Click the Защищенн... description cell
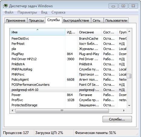Viewport: 141px width, 137px height. coord(89,105)
